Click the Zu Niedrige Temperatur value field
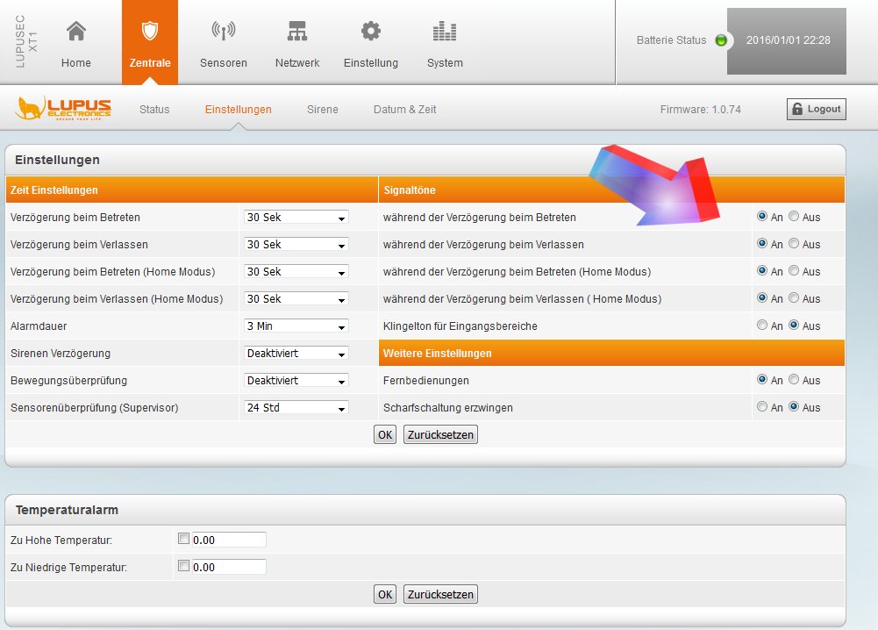This screenshot has height=630, width=878. [x=228, y=568]
